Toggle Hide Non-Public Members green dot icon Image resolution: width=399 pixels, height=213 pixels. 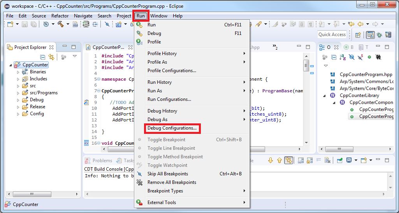369,57
